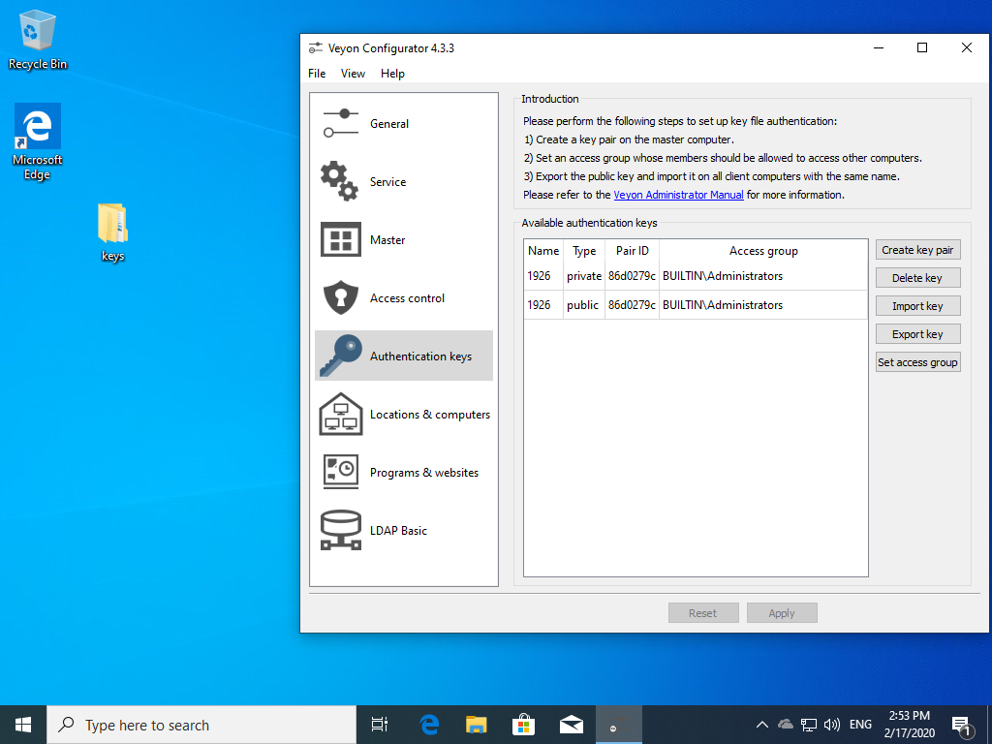Click the Reset button
This screenshot has width=992, height=744.
click(703, 613)
